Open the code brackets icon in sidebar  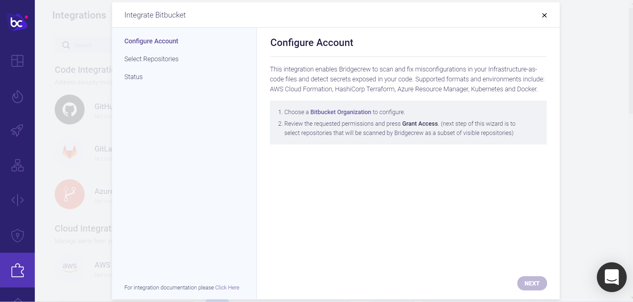[17, 200]
